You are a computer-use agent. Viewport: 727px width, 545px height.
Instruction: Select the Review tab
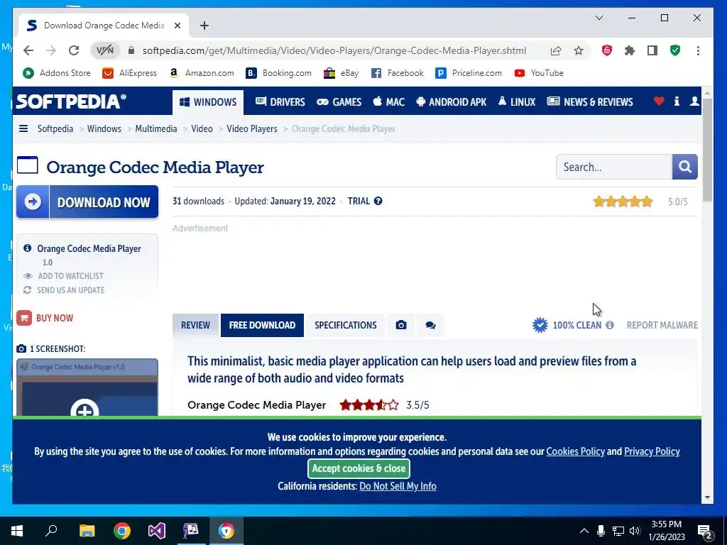click(195, 325)
